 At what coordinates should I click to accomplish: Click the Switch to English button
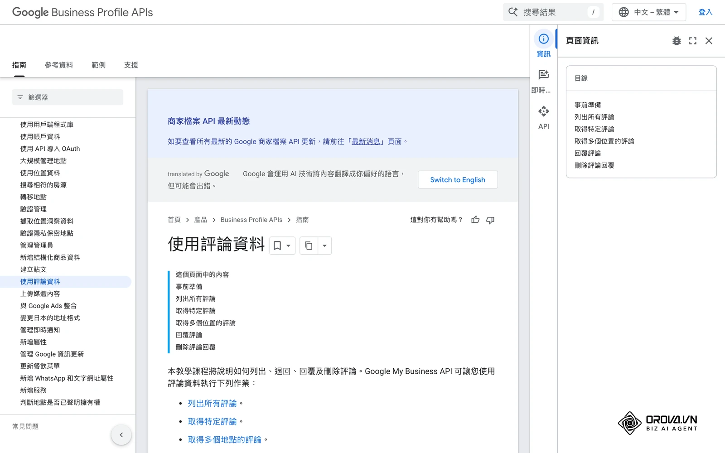(x=458, y=180)
